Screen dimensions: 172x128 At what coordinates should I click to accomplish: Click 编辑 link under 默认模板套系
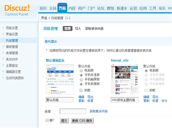pos(81,97)
